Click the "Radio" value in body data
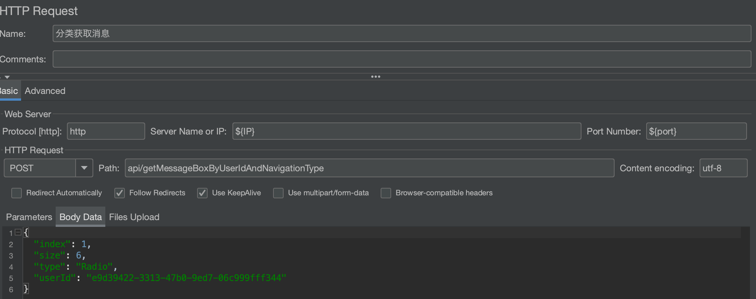 [94, 267]
